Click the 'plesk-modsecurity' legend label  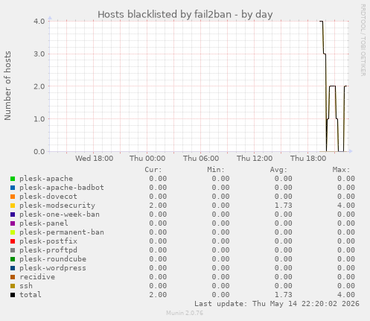[x=57, y=206]
